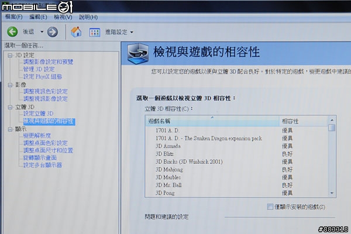Select 3D Marbles in game list
Viewport: 351px width, 234px height.
click(236, 177)
